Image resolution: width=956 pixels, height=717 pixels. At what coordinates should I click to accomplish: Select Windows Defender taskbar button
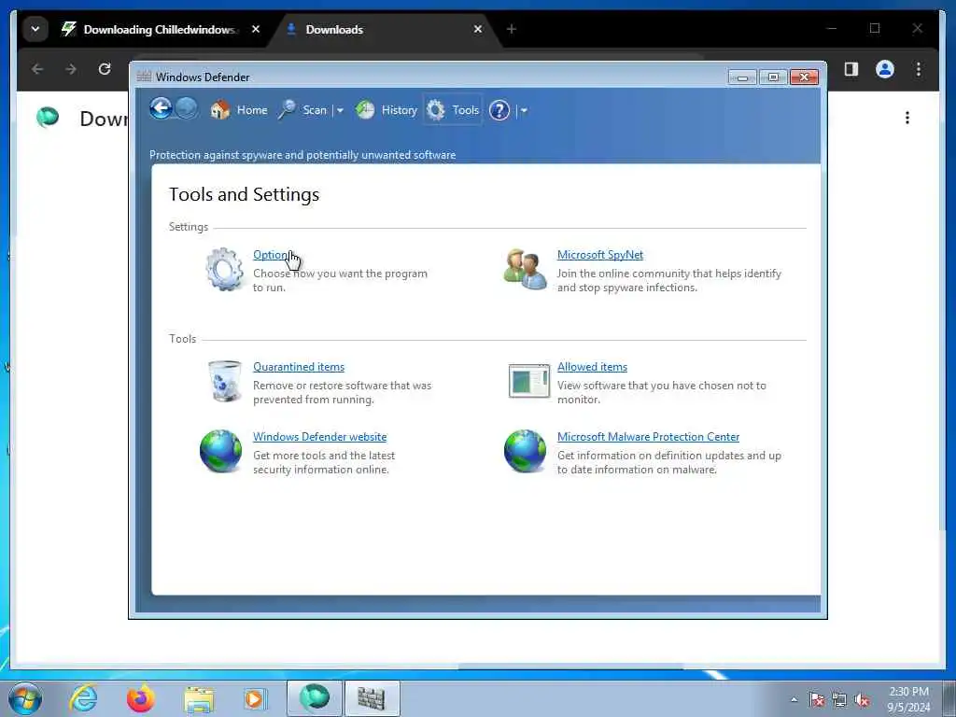click(372, 698)
